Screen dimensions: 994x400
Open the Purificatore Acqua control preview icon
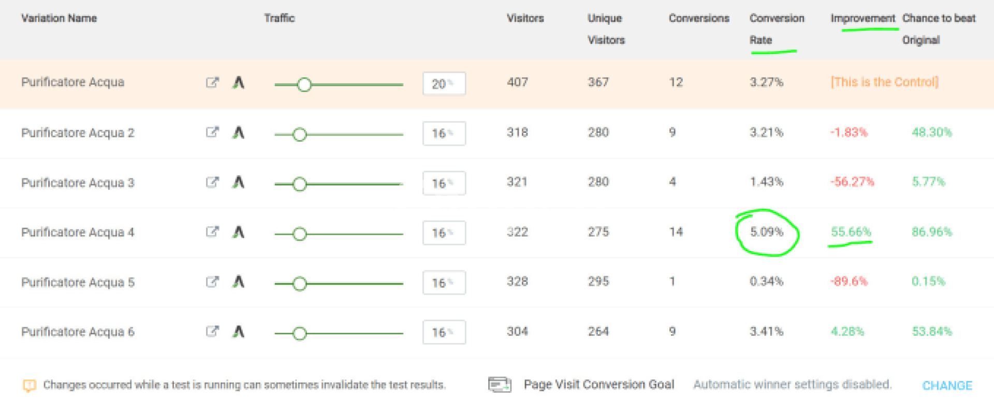(212, 83)
